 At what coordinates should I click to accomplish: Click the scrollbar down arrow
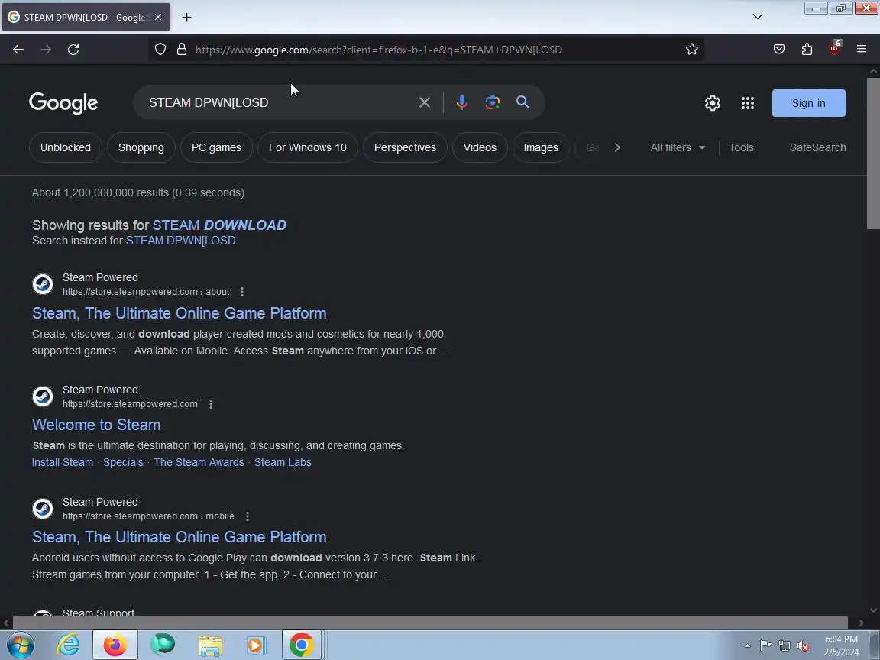(873, 610)
